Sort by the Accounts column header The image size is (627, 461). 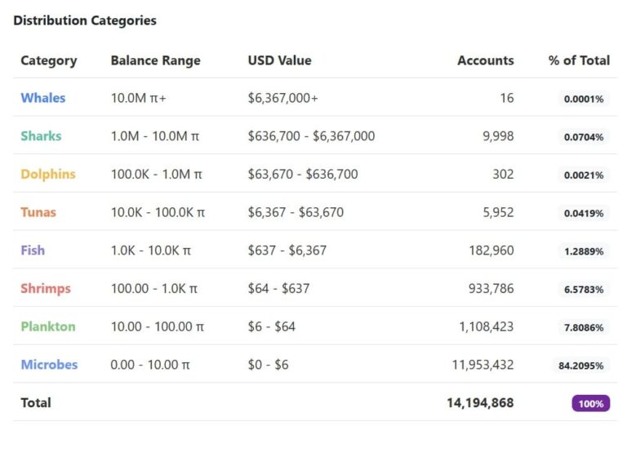[x=486, y=60]
